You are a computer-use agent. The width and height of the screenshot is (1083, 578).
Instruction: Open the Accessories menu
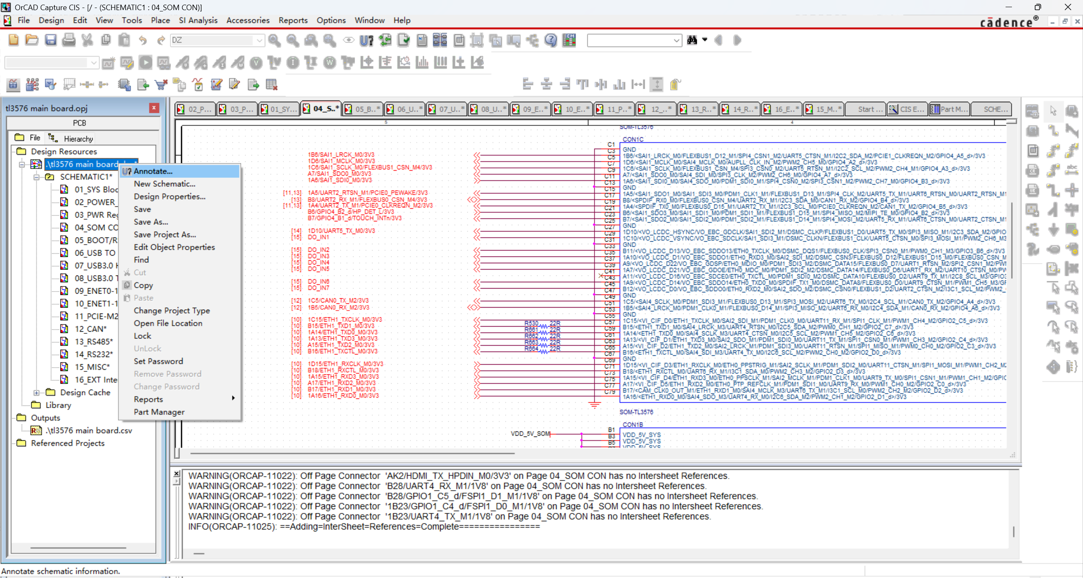[248, 20]
